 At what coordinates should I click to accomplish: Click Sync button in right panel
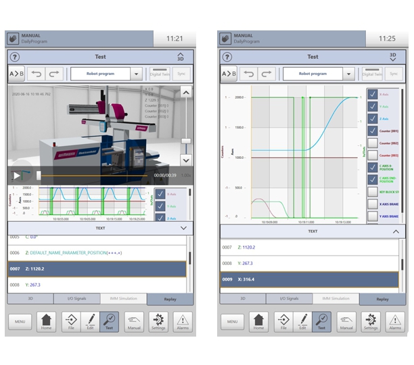pyautogui.click(x=394, y=74)
